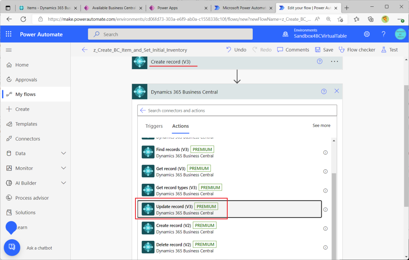Show info for Update record (V3)
The width and height of the screenshot is (409, 260).
click(x=325, y=209)
